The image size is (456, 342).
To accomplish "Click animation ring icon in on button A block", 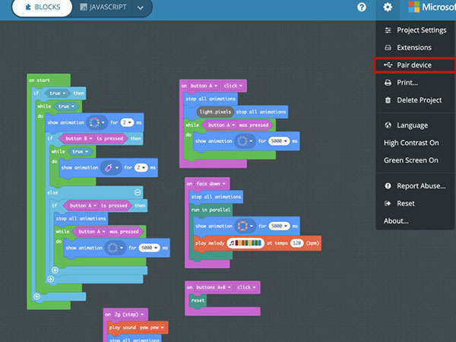I will 245,141.
